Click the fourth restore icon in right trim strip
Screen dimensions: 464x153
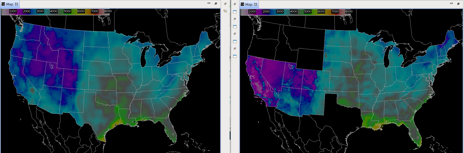pos(235,49)
